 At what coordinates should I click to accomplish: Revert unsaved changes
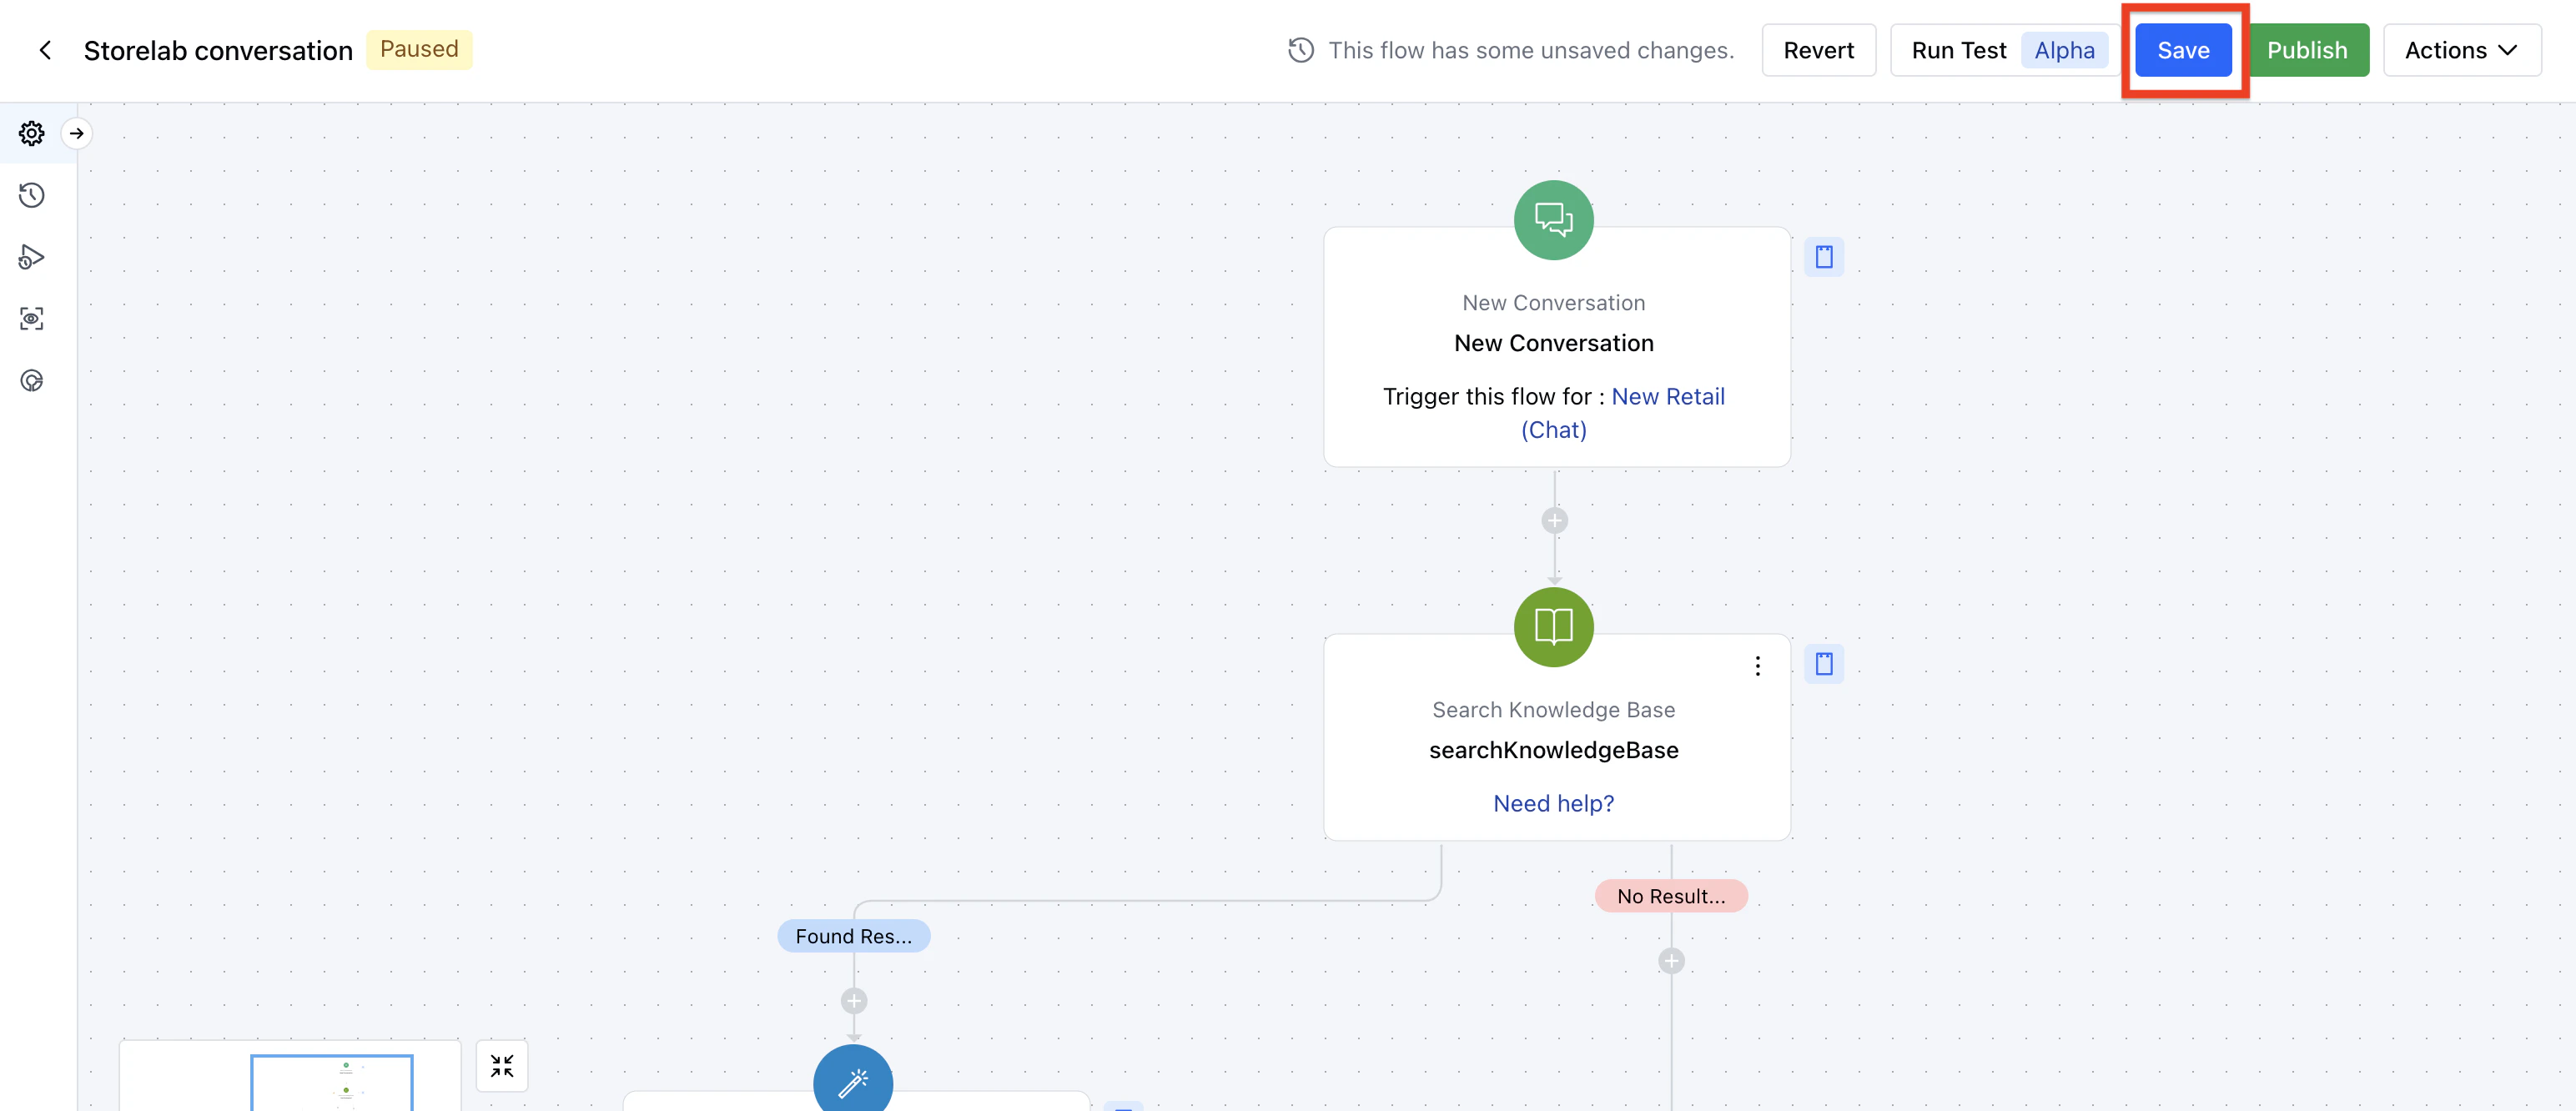click(x=1818, y=50)
